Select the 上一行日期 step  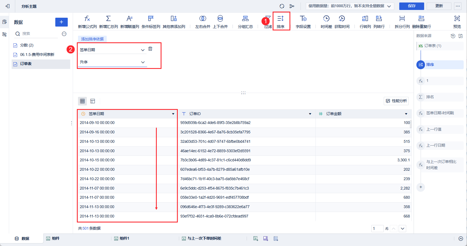click(440, 146)
